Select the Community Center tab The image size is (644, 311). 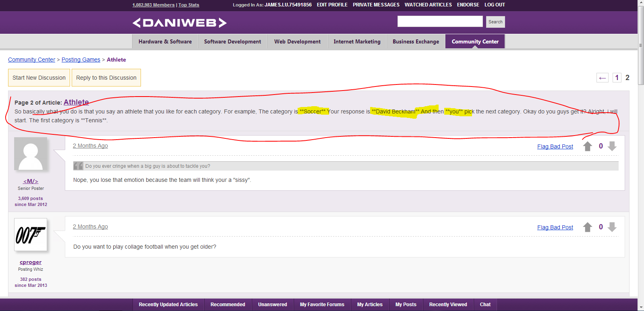pos(475,41)
